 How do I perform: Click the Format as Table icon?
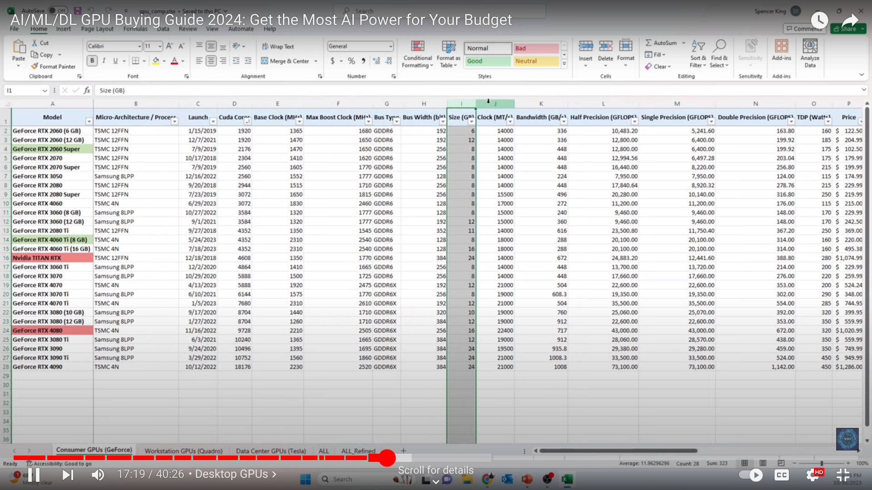447,54
